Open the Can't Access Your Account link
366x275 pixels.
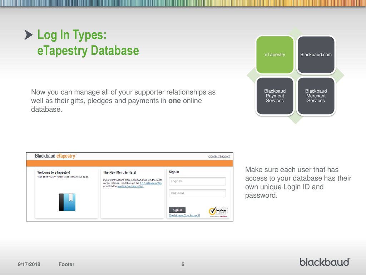click(184, 215)
